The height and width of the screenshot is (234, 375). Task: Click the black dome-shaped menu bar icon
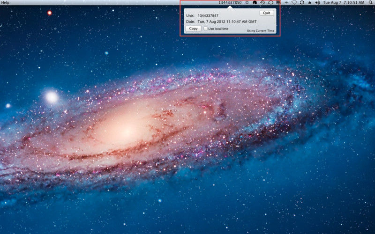255,2
